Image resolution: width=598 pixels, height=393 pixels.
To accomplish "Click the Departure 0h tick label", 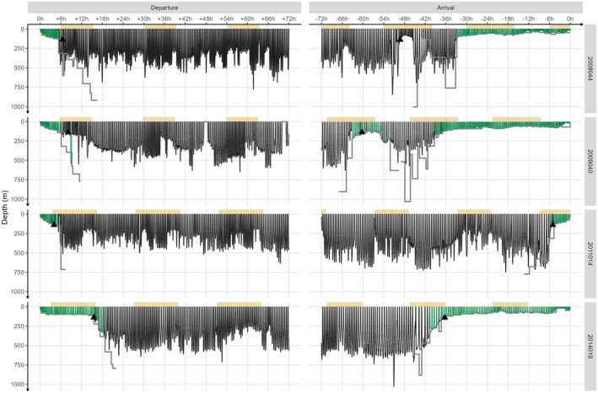I will tap(40, 19).
